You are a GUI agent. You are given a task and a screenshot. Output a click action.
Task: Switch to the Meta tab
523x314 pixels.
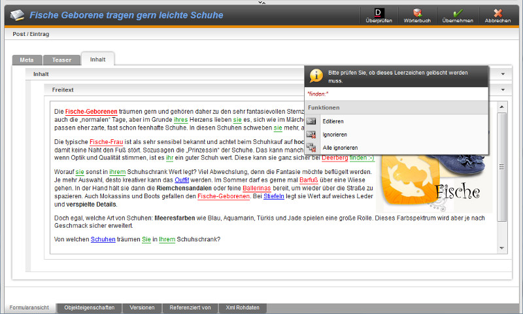coord(27,60)
